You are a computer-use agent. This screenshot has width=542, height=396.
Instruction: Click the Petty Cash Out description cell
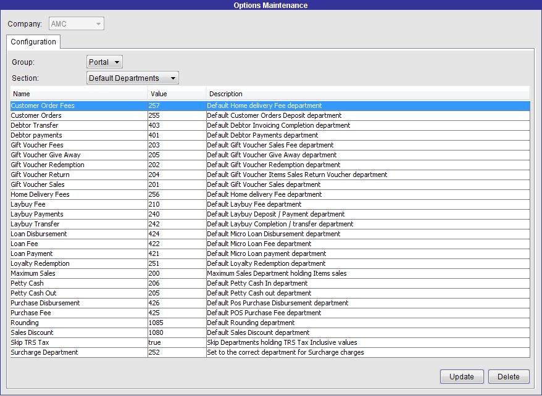367,293
